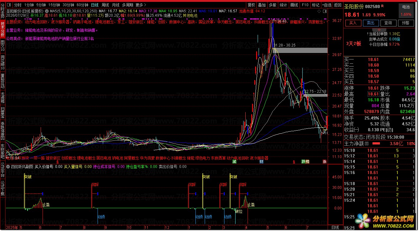Open the 涨跌停原因 sidebar tab

pyautogui.click(x=3, y=131)
